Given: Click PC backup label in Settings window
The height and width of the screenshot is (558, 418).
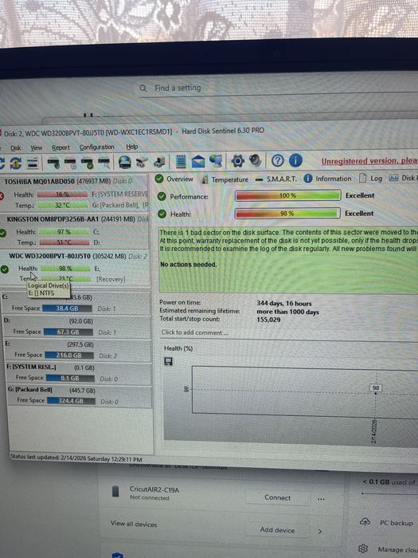Looking at the screenshot, I should (x=397, y=523).
